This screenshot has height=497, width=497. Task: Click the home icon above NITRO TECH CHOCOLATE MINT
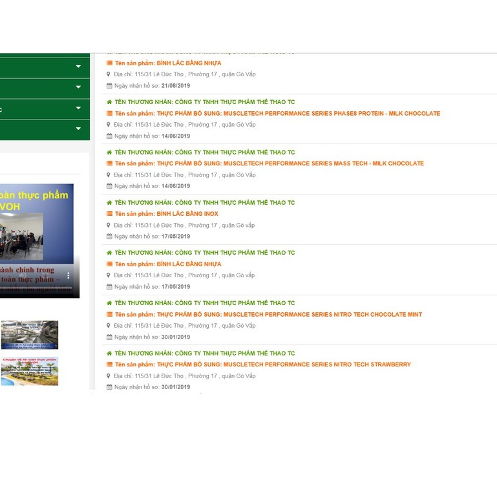[x=109, y=303]
